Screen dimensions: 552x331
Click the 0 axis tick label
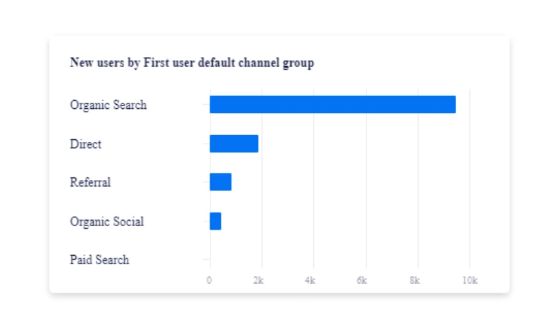[209, 281]
